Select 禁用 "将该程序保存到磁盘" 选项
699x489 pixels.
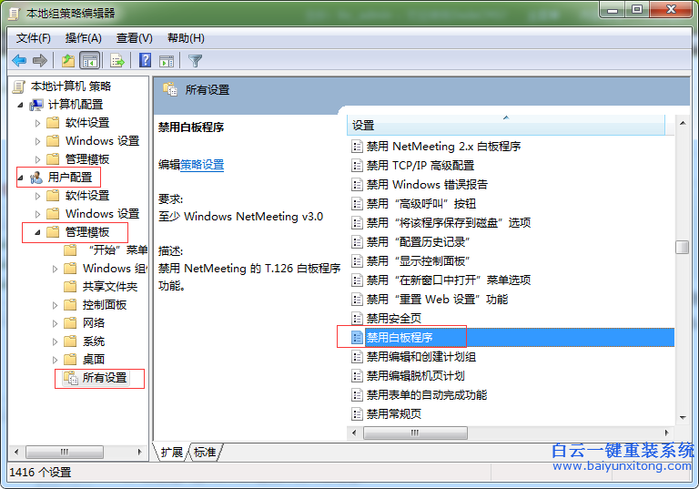[449, 222]
